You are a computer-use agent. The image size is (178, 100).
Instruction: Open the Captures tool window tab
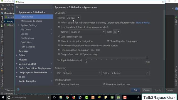(x=2, y=51)
